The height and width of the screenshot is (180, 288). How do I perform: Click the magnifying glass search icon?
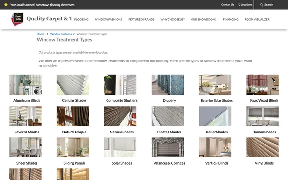(x=262, y=5)
